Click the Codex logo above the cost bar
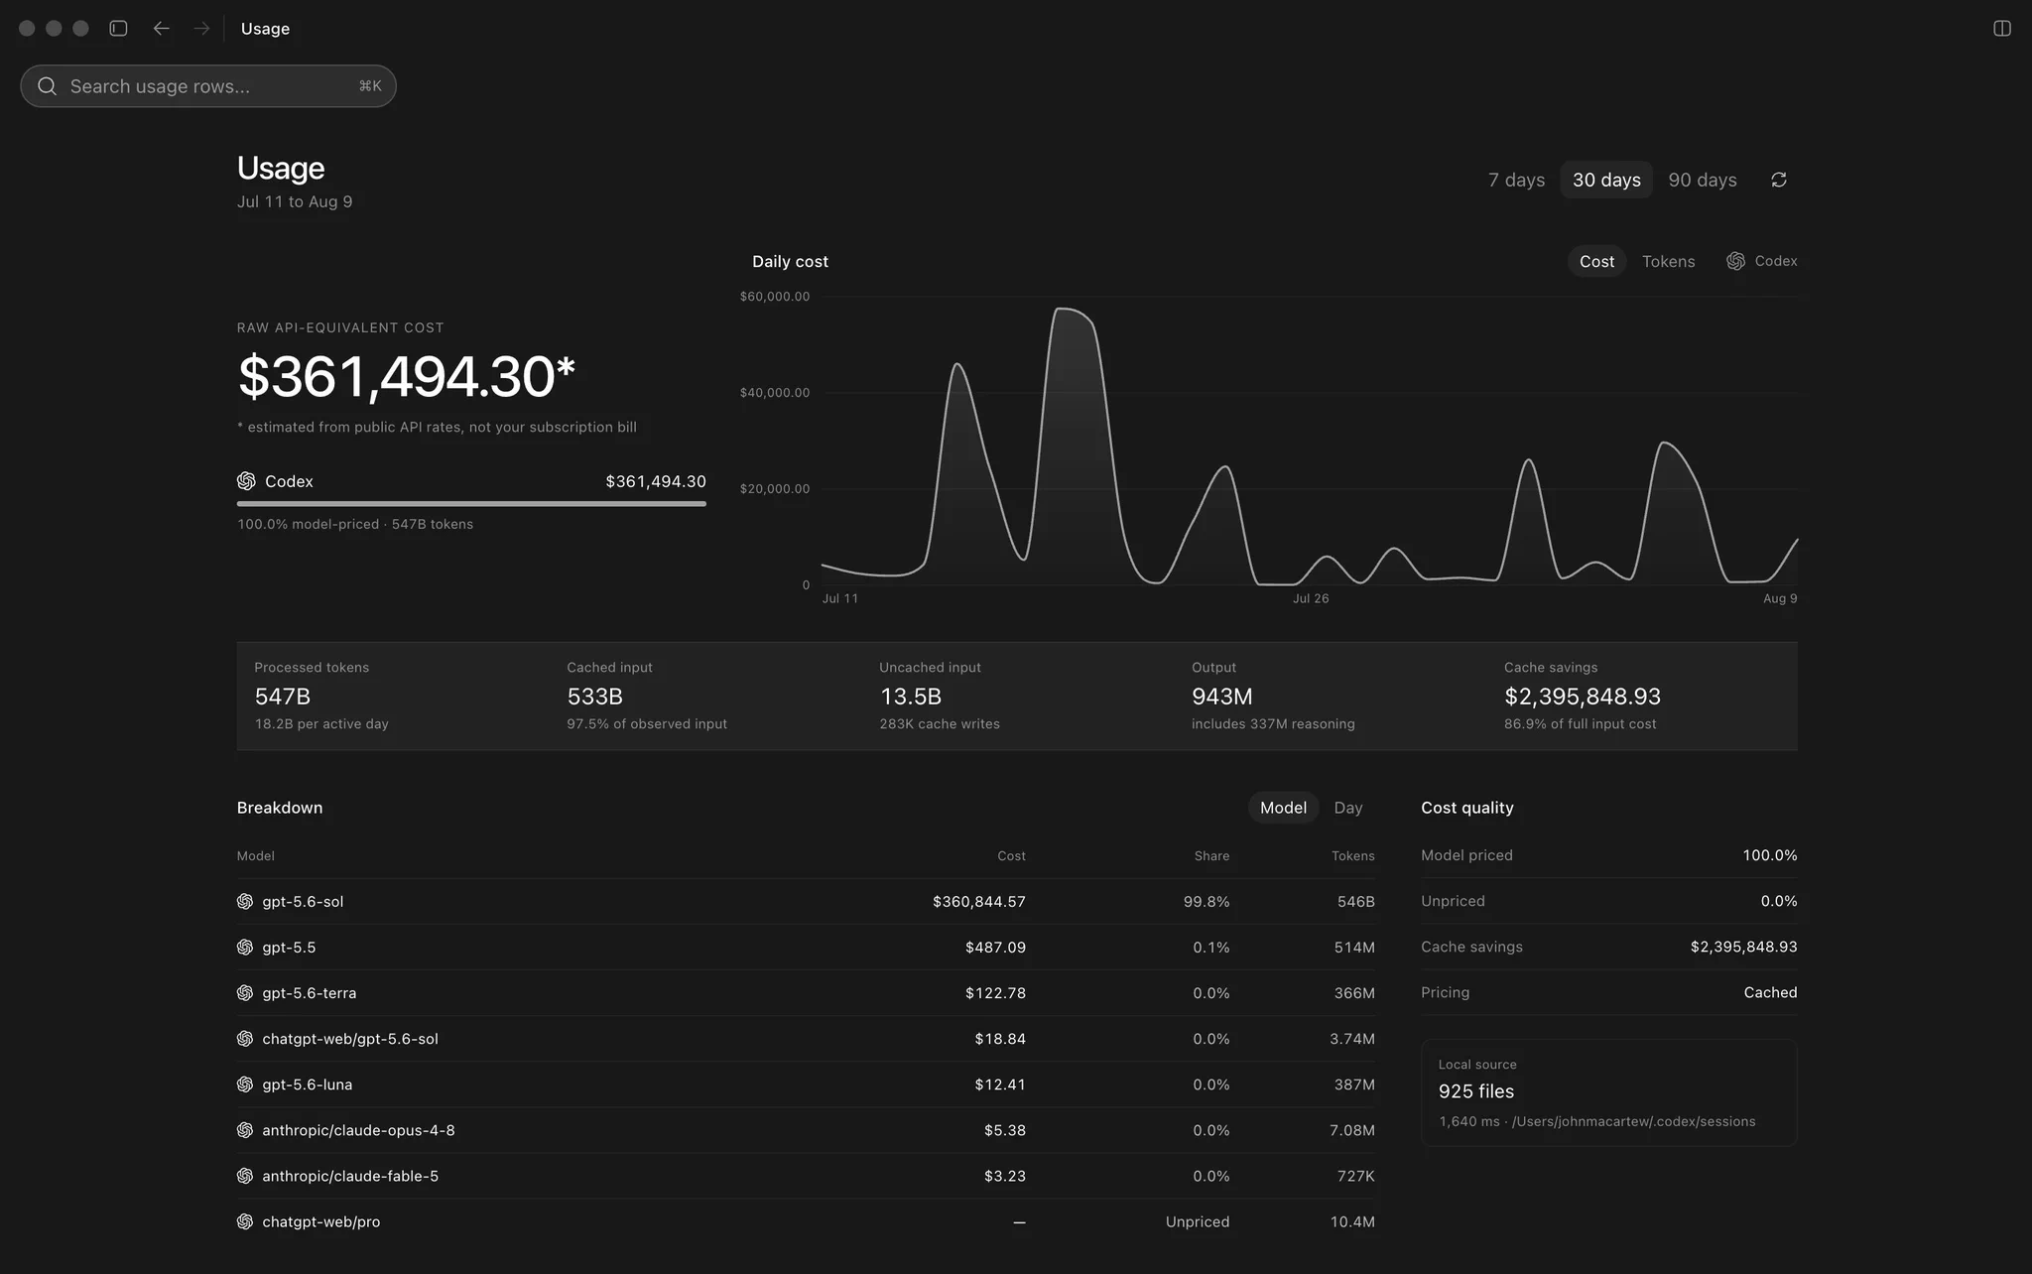 point(246,481)
